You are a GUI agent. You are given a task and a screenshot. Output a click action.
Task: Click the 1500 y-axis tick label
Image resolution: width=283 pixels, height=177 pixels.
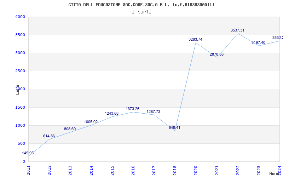pyautogui.click(x=20, y=108)
